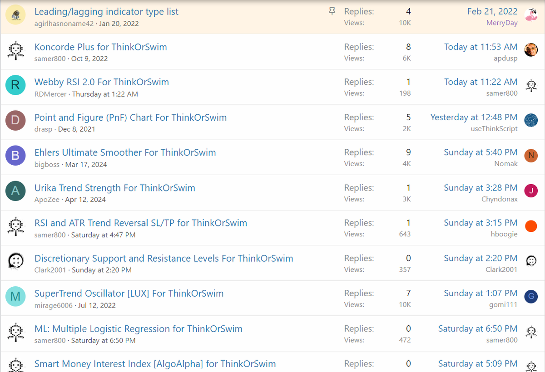545x372 pixels.
Task: Open 'Ehlers Ultimate Smoother For ThinkOrSwim' thread
Action: coord(125,152)
